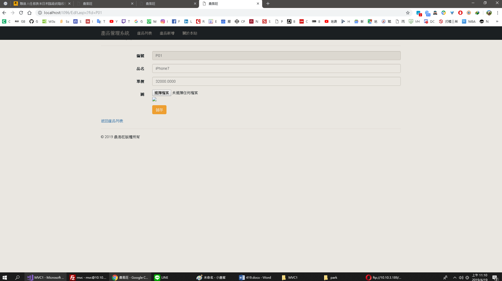Open the 產品新增 nav menu item
The width and height of the screenshot is (502, 281).
167,33
